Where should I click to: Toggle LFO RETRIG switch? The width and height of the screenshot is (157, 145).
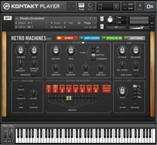click(135, 104)
